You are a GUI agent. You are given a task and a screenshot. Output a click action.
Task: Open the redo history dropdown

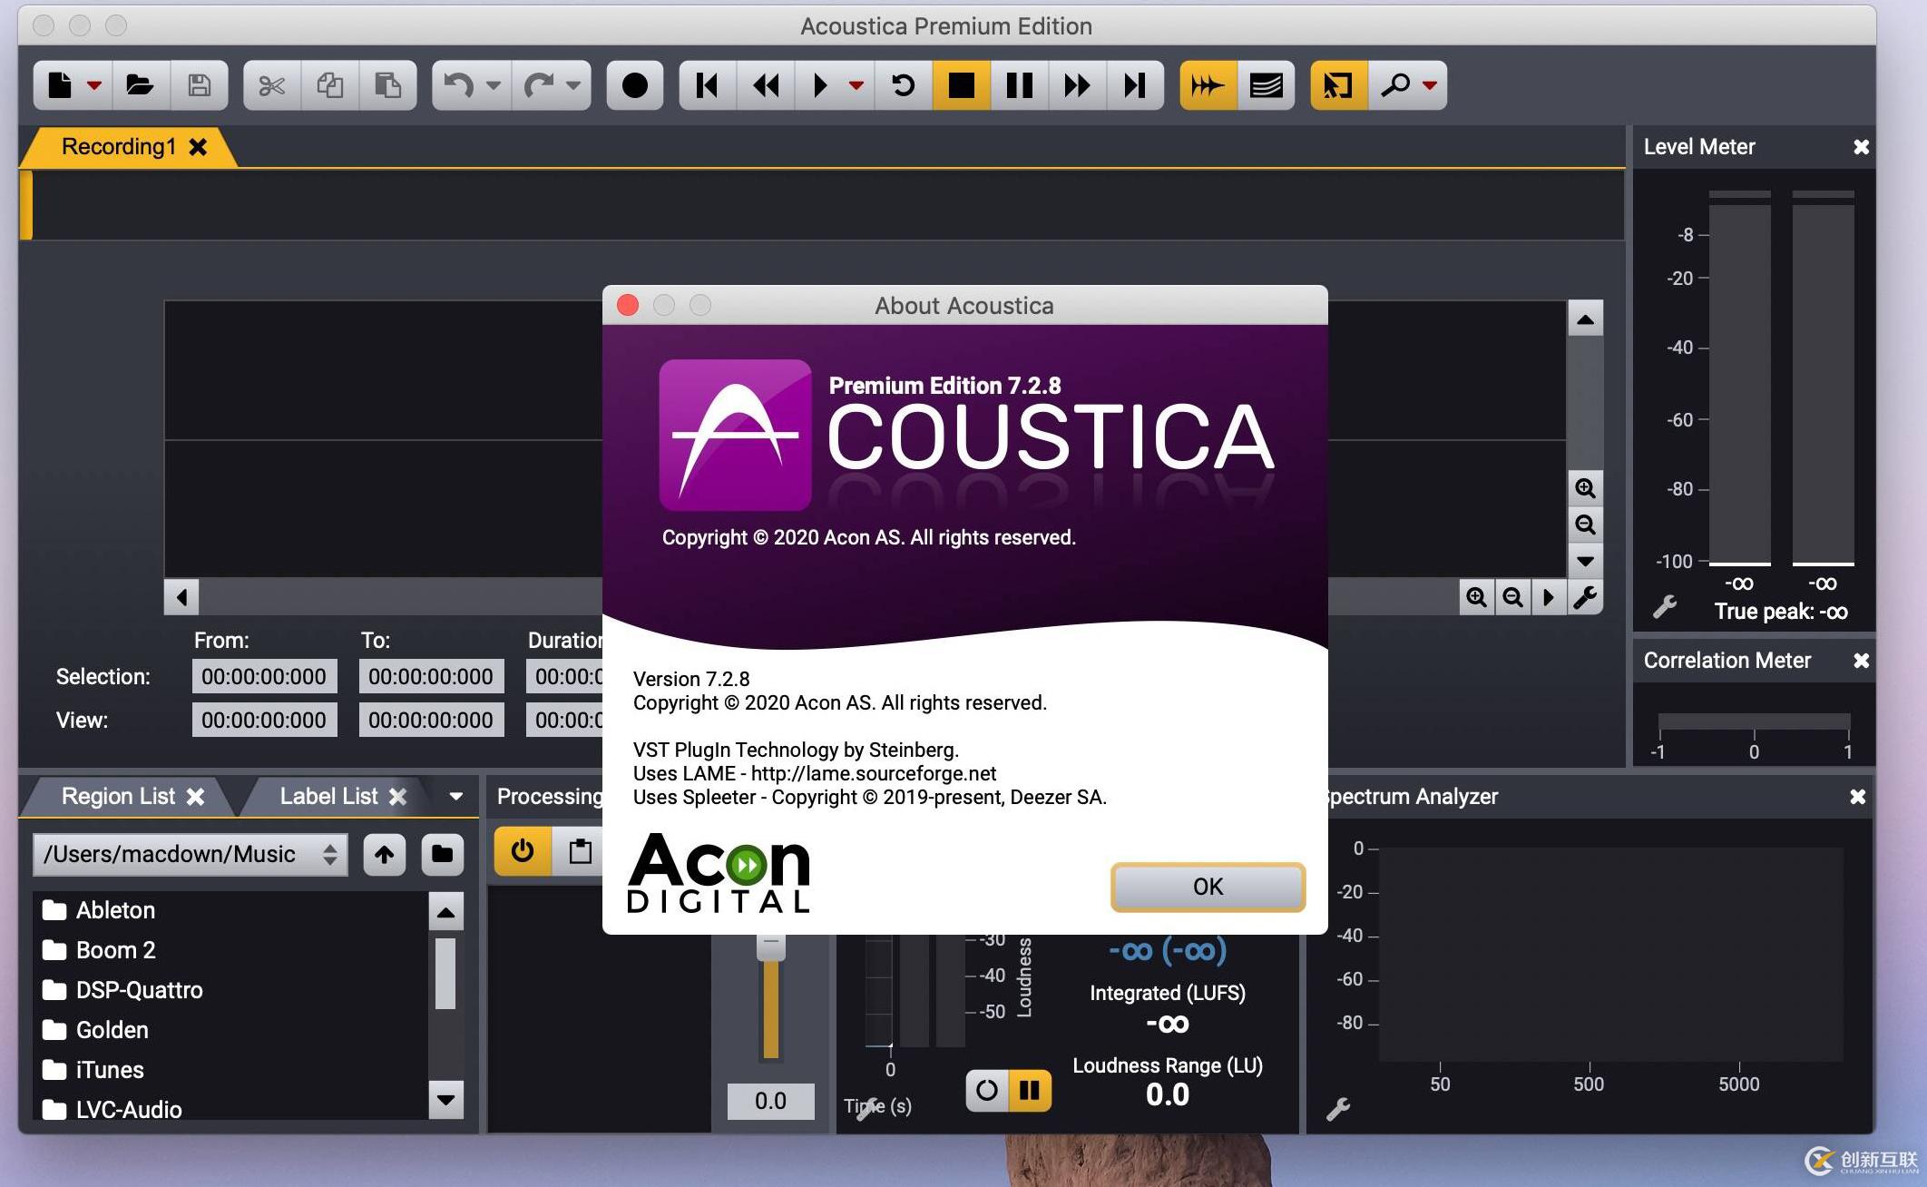point(573,85)
